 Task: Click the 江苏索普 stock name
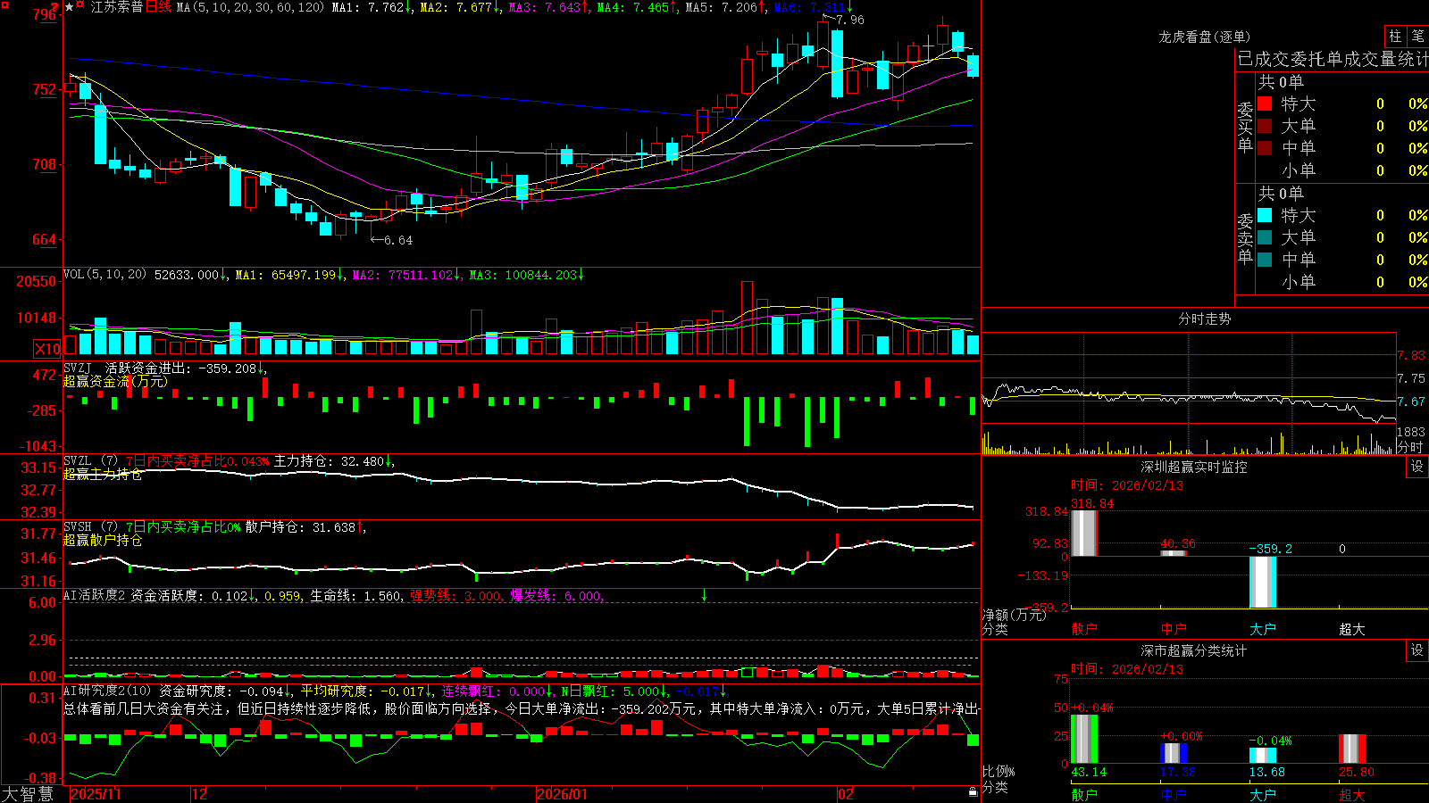click(x=117, y=7)
